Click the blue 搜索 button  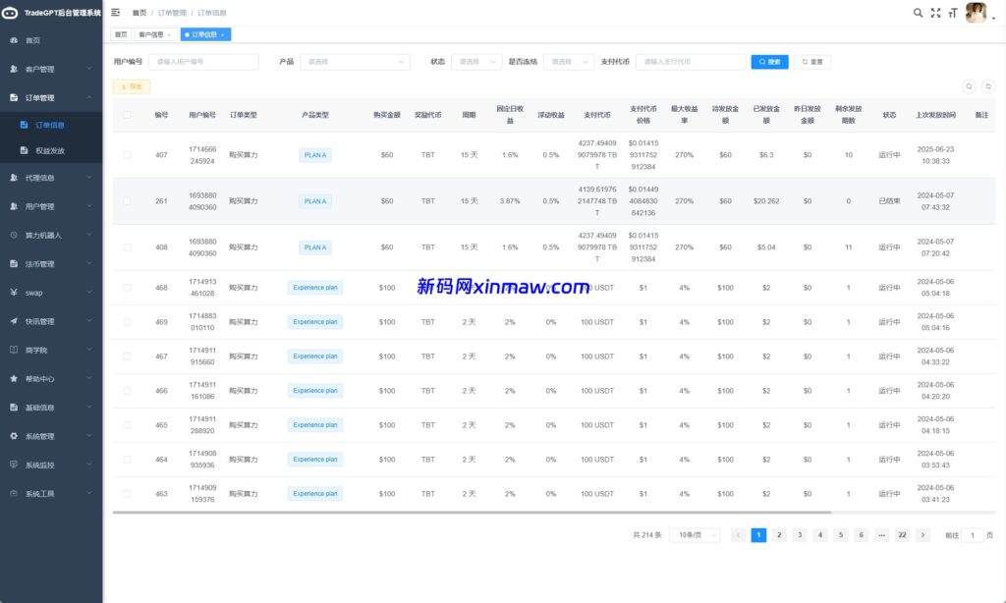769,62
